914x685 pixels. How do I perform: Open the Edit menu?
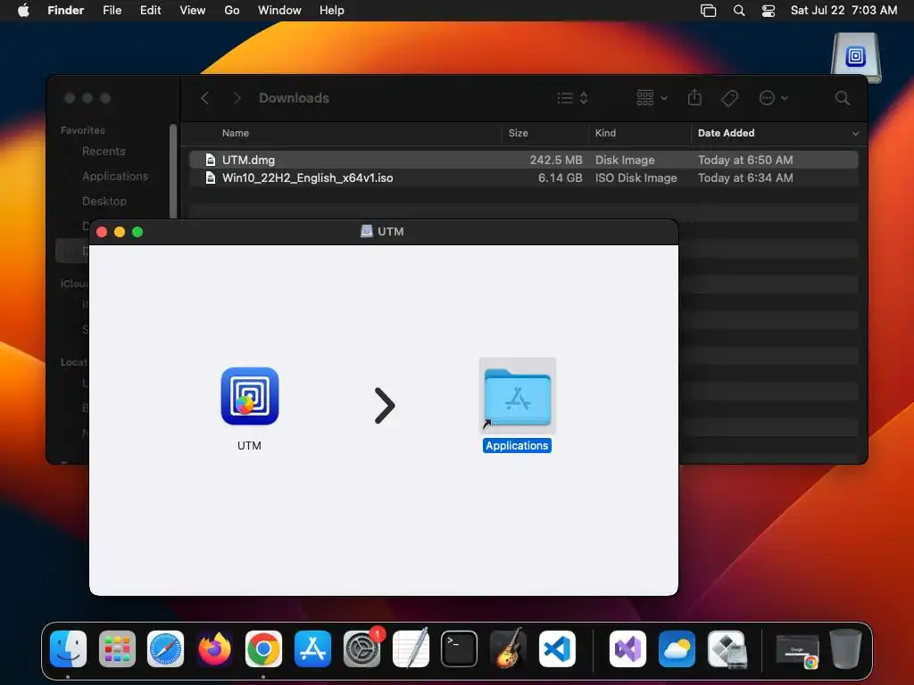(150, 10)
